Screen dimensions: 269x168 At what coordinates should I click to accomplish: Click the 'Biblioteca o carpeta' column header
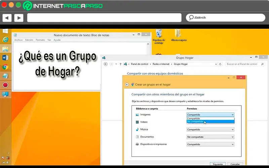point(147,109)
